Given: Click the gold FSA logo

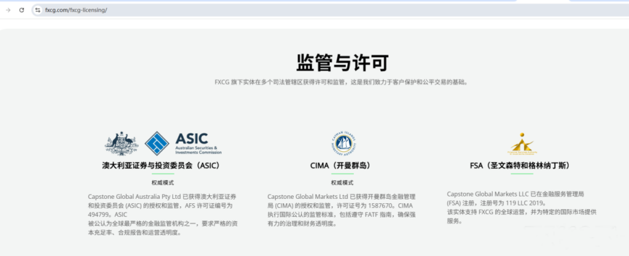Looking at the screenshot, I should tap(522, 144).
